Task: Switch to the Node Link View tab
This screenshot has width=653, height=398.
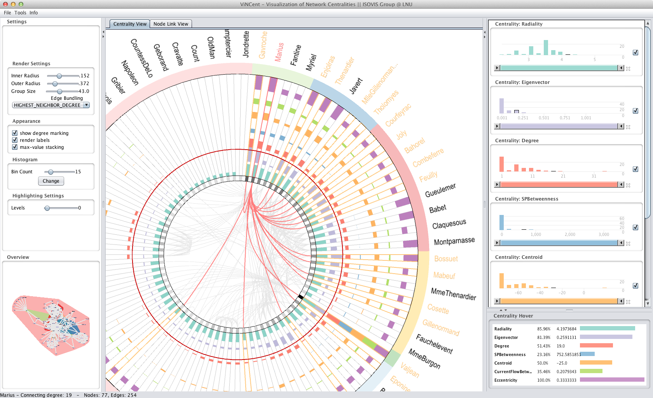Action: pyautogui.click(x=171, y=24)
